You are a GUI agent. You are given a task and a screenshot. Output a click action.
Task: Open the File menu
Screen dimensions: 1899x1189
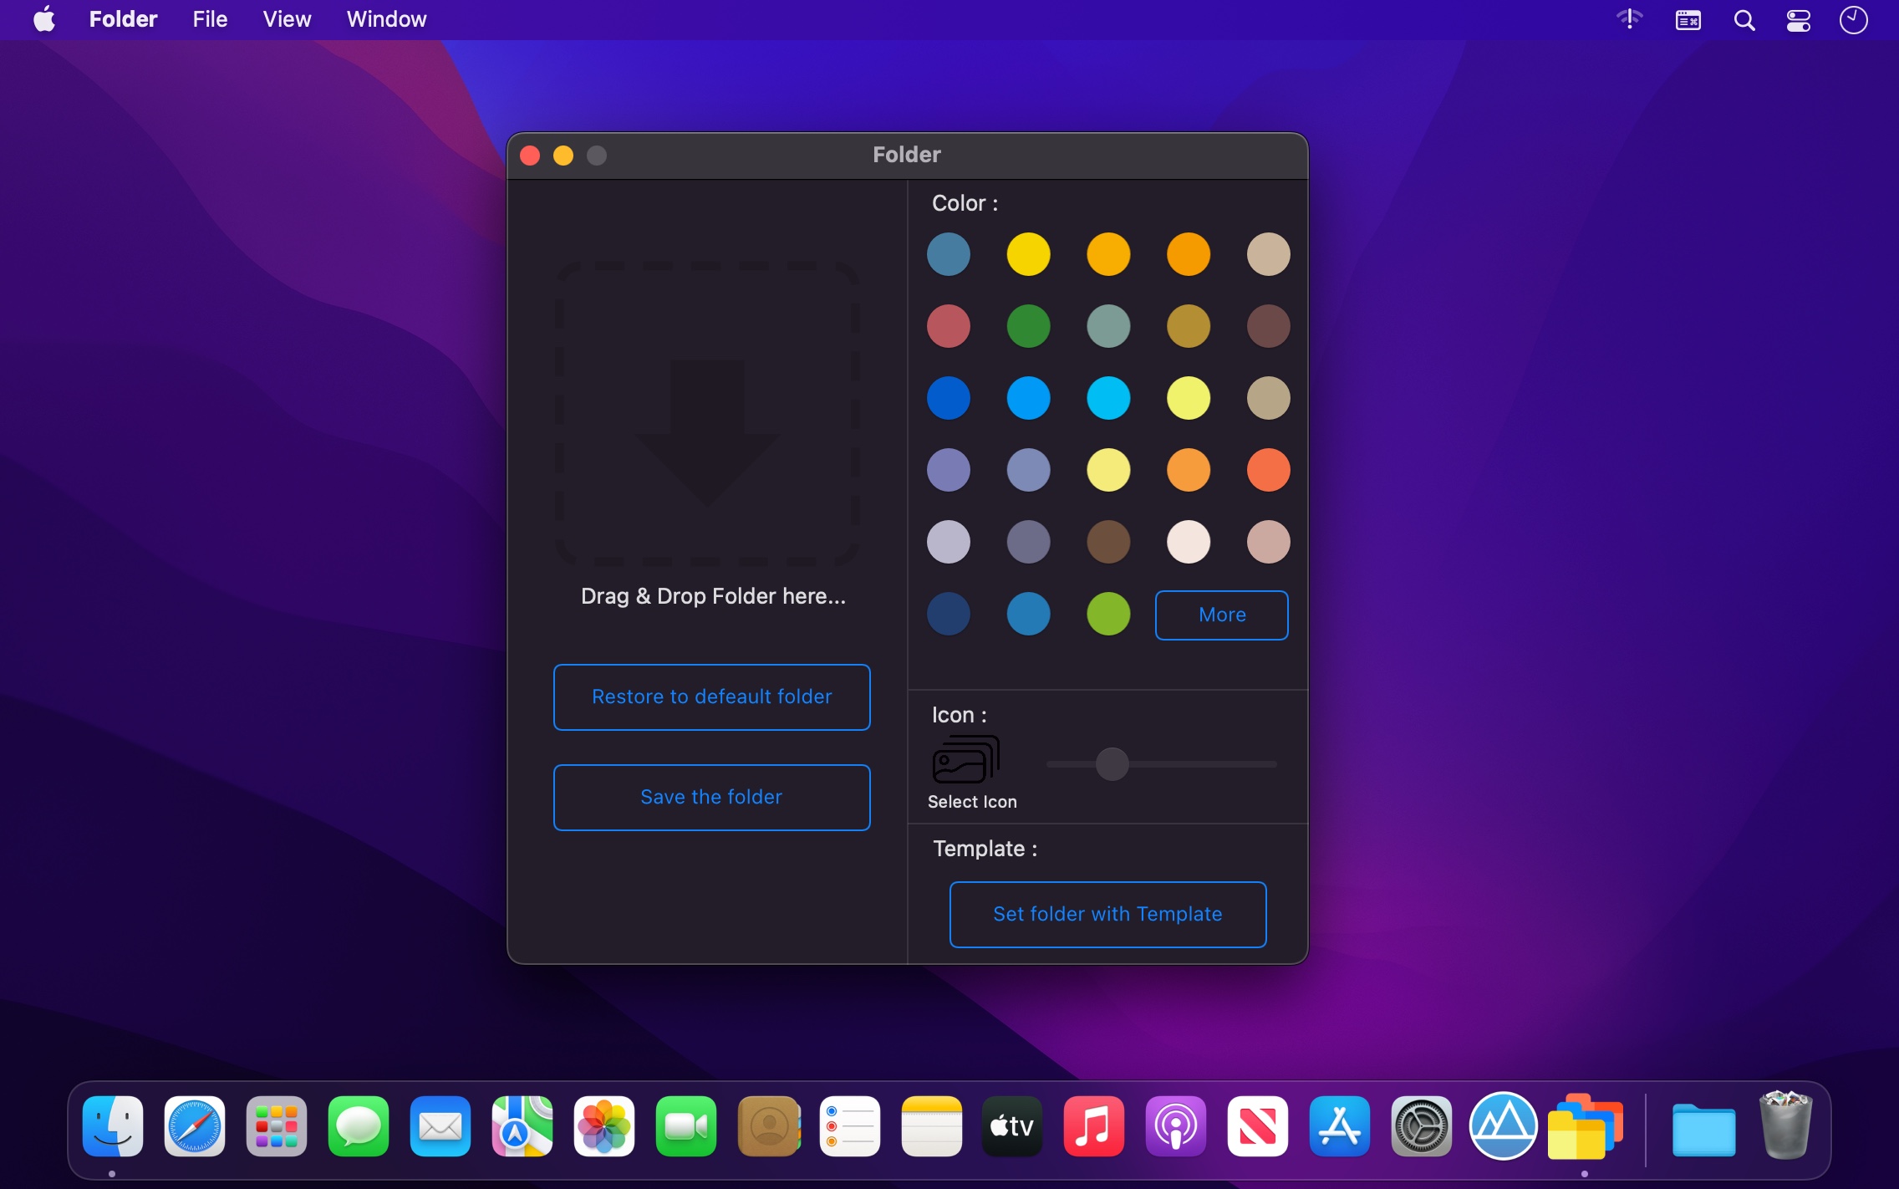(x=210, y=19)
